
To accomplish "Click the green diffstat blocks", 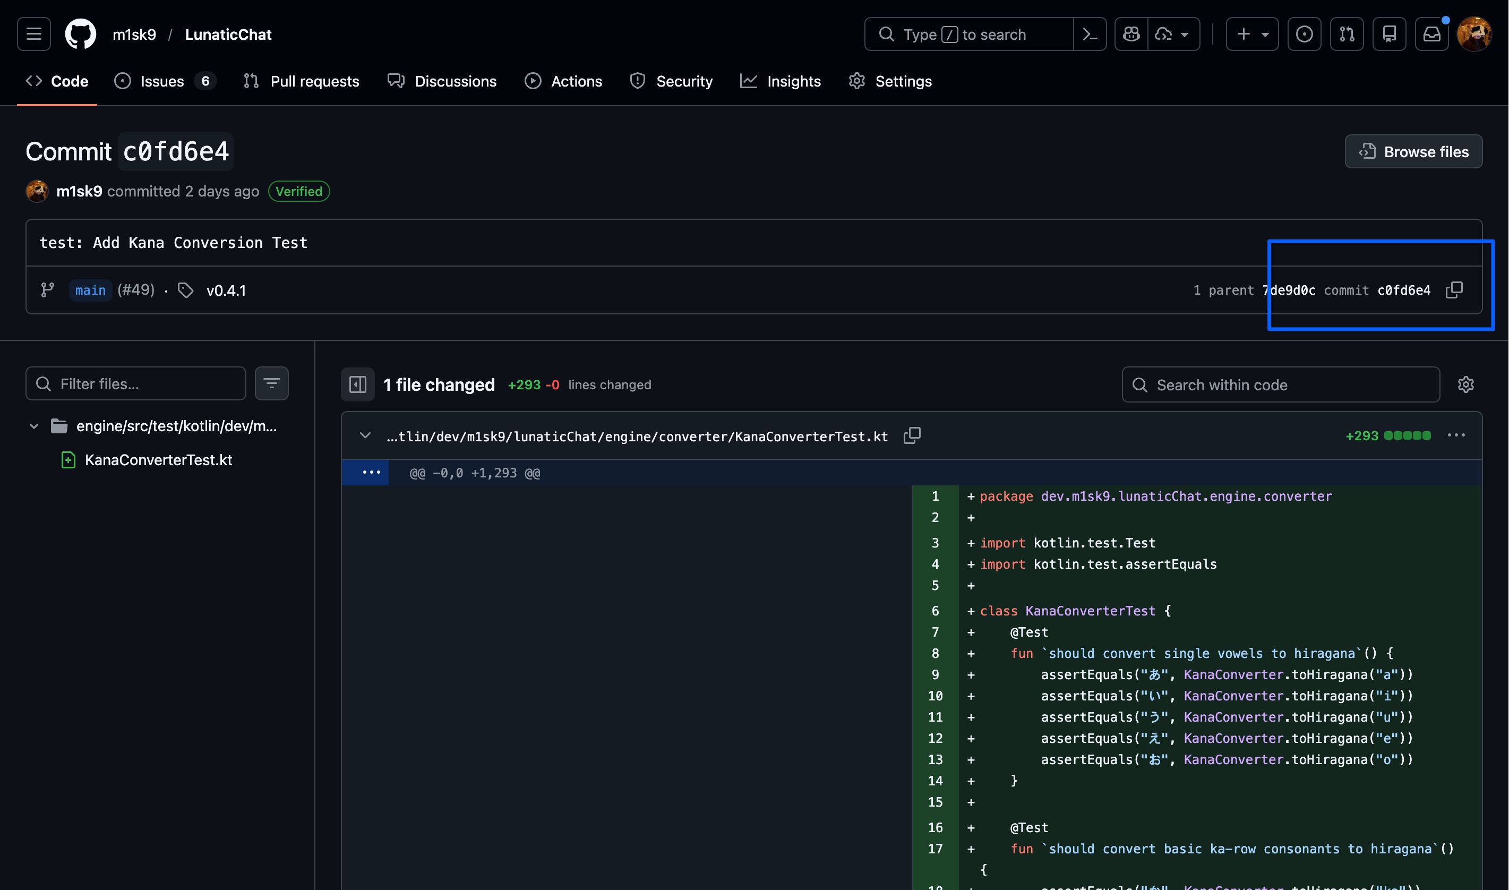I will tap(1407, 436).
